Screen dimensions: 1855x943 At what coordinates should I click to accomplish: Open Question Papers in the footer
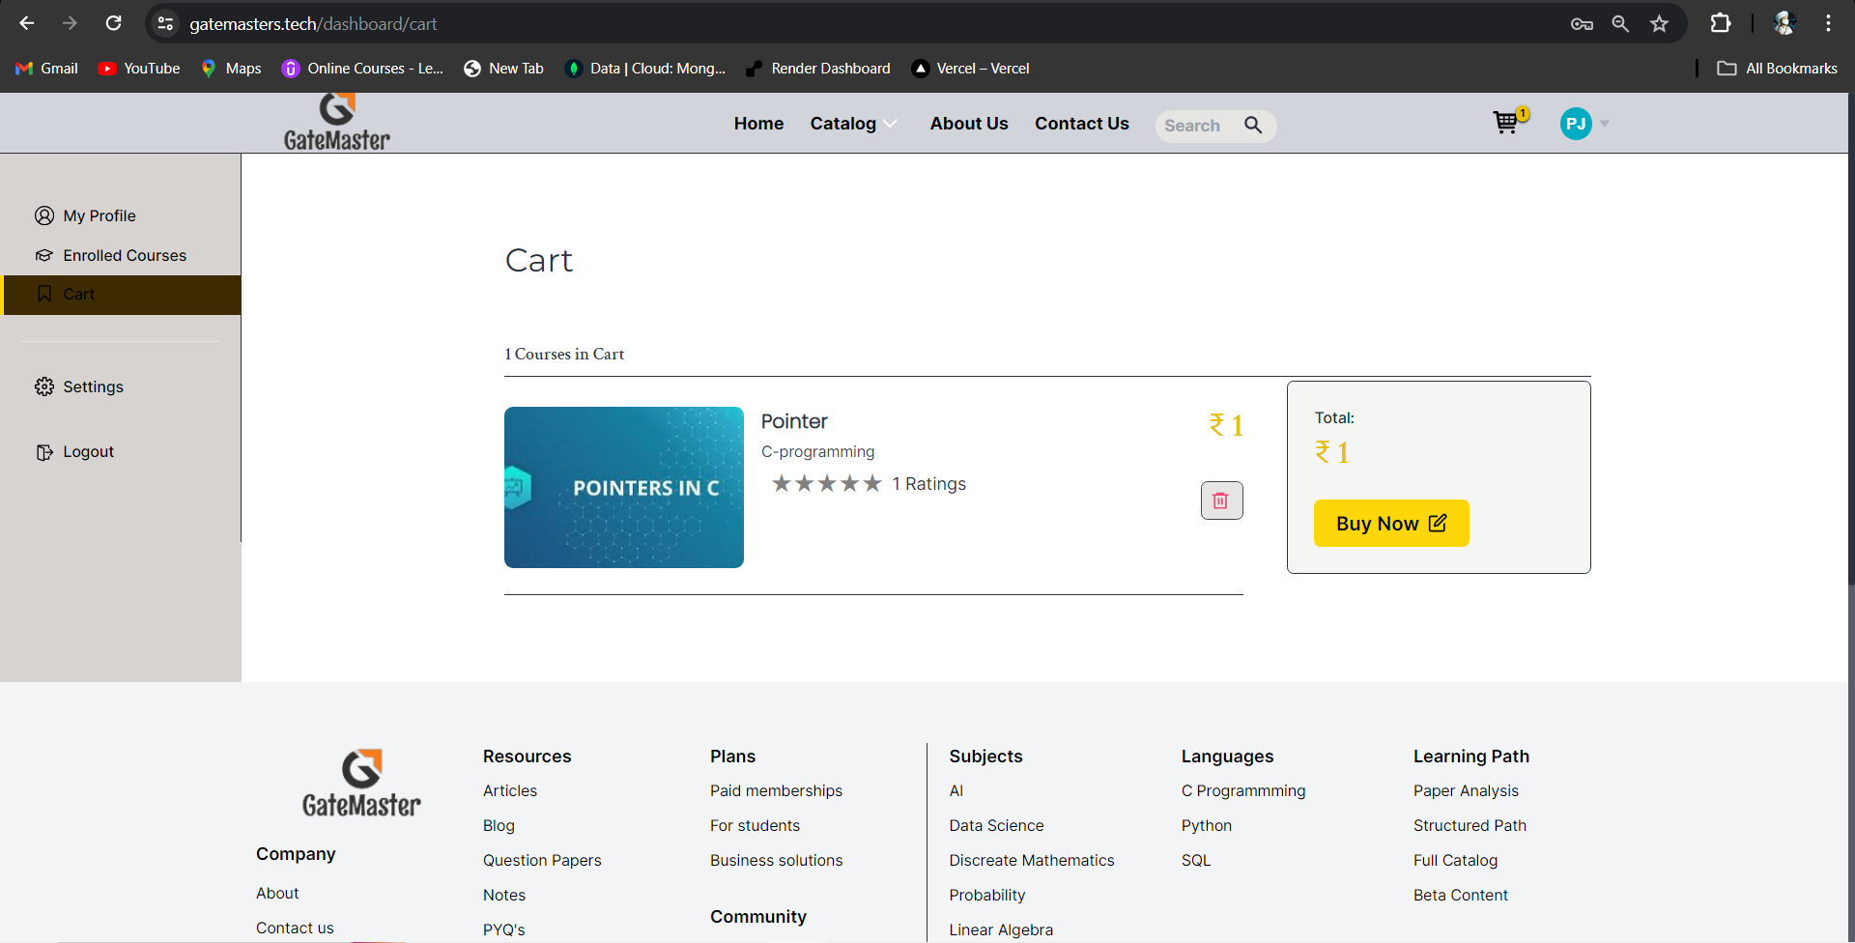point(541,860)
